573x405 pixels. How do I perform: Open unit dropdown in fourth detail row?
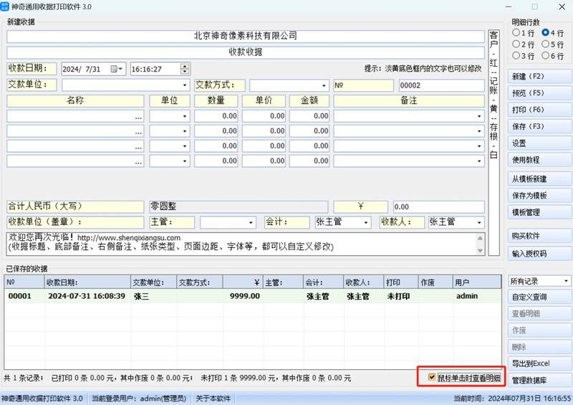[x=185, y=161]
